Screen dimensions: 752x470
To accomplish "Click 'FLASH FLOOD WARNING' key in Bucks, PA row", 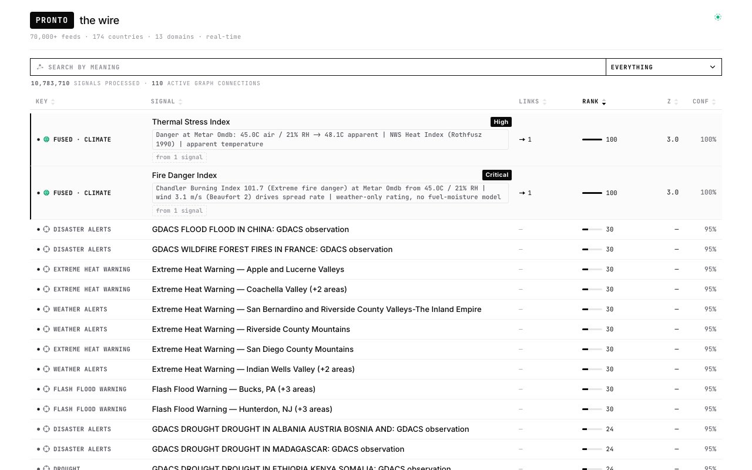I will click(x=90, y=389).
